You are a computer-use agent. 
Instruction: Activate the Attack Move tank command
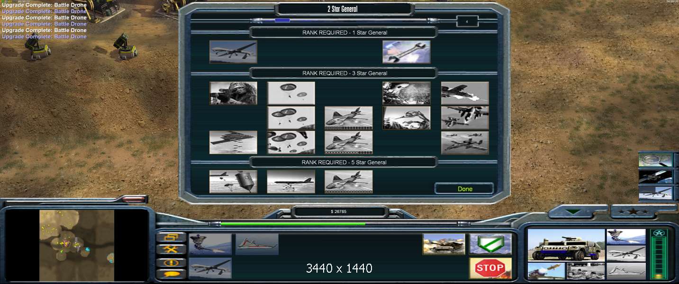444,244
